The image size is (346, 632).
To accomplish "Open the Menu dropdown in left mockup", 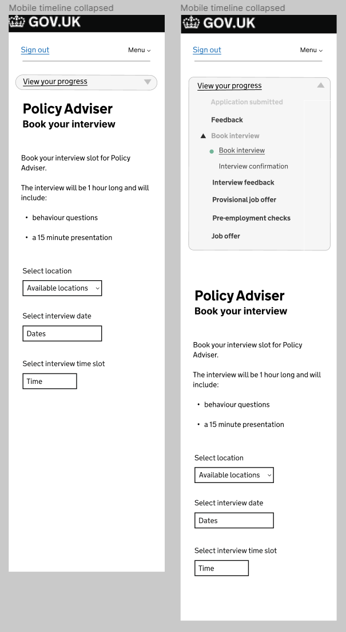I will click(140, 50).
